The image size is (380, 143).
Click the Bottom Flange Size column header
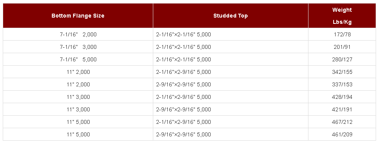click(x=78, y=16)
